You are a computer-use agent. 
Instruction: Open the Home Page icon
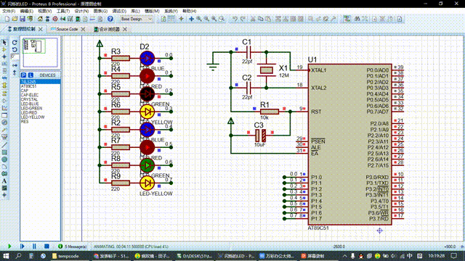(40, 19)
